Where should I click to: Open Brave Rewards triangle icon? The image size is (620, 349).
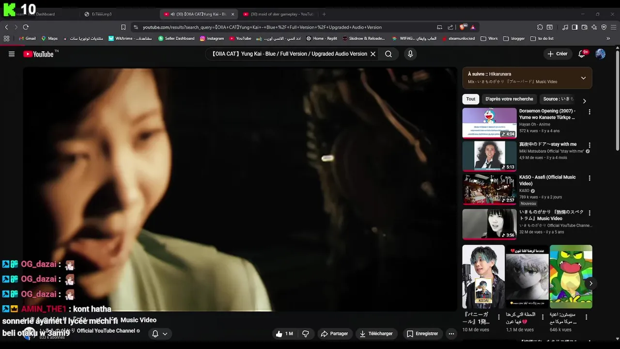pos(473,27)
